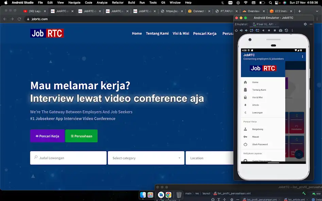Click the Location input field
The image size is (322, 201).
(x=209, y=158)
